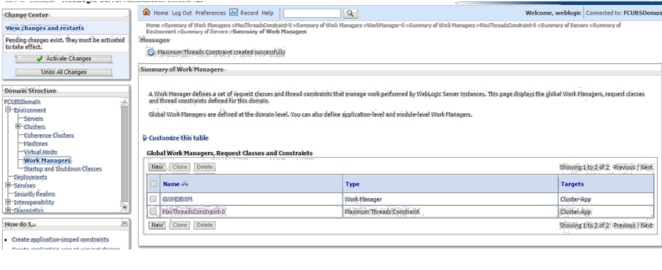Select Coherence Clusters in the tree
The height and width of the screenshot is (270, 662).
click(x=49, y=136)
